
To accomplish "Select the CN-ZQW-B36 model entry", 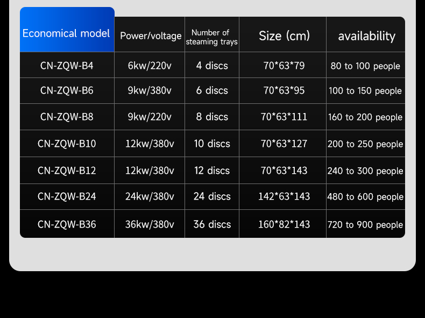I will 67,224.
